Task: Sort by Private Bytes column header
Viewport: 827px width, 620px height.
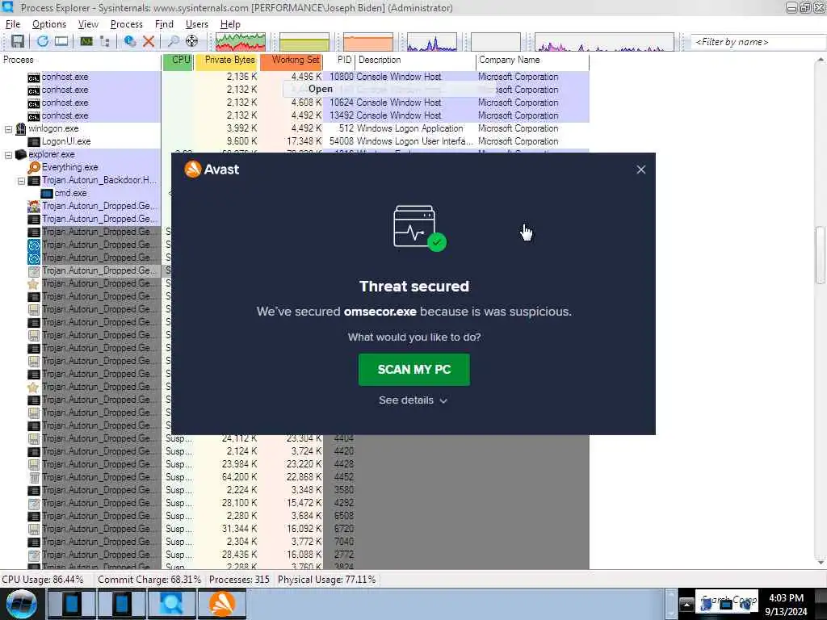Action: pyautogui.click(x=226, y=60)
